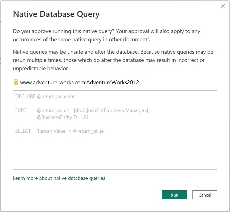
Task: Select the DECLARE @return_value int statement
Action: click(x=44, y=96)
